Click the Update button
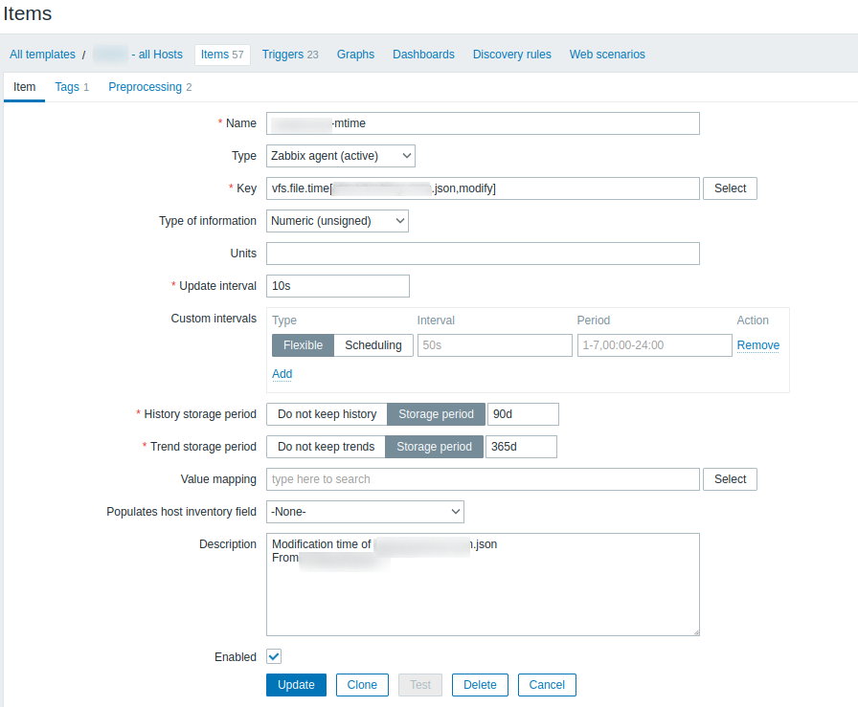 296,685
